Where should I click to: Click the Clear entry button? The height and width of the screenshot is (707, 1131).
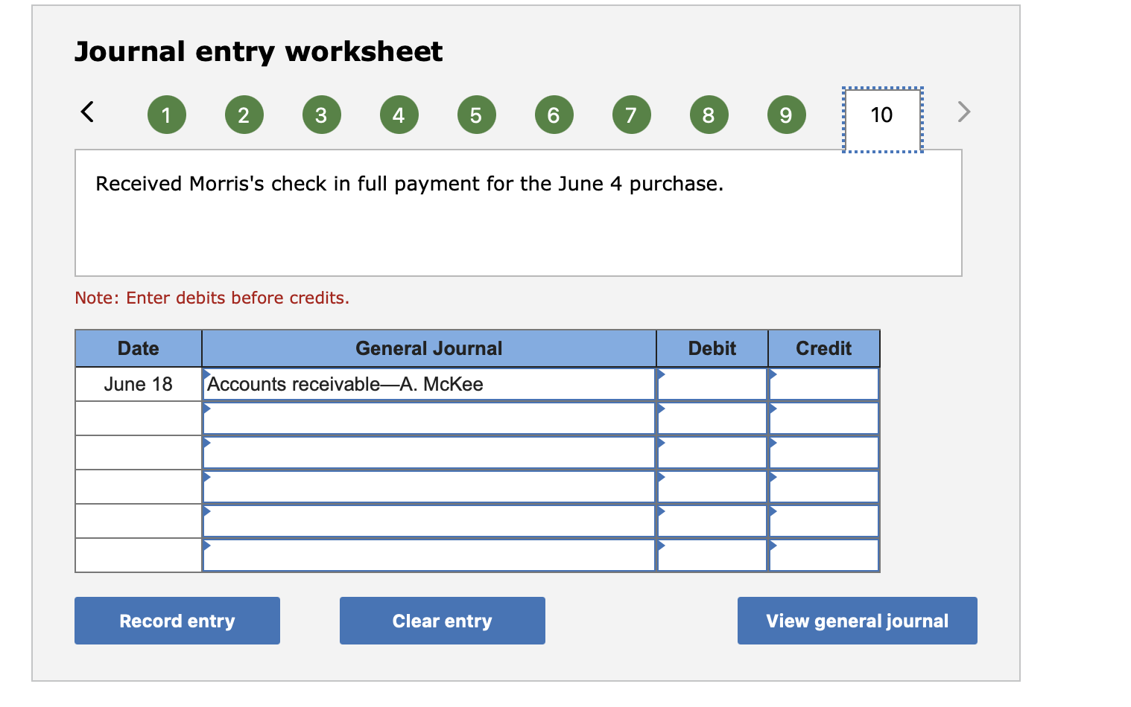[443, 621]
